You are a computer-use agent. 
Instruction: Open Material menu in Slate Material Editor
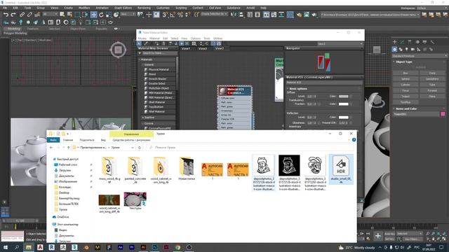click(154, 38)
